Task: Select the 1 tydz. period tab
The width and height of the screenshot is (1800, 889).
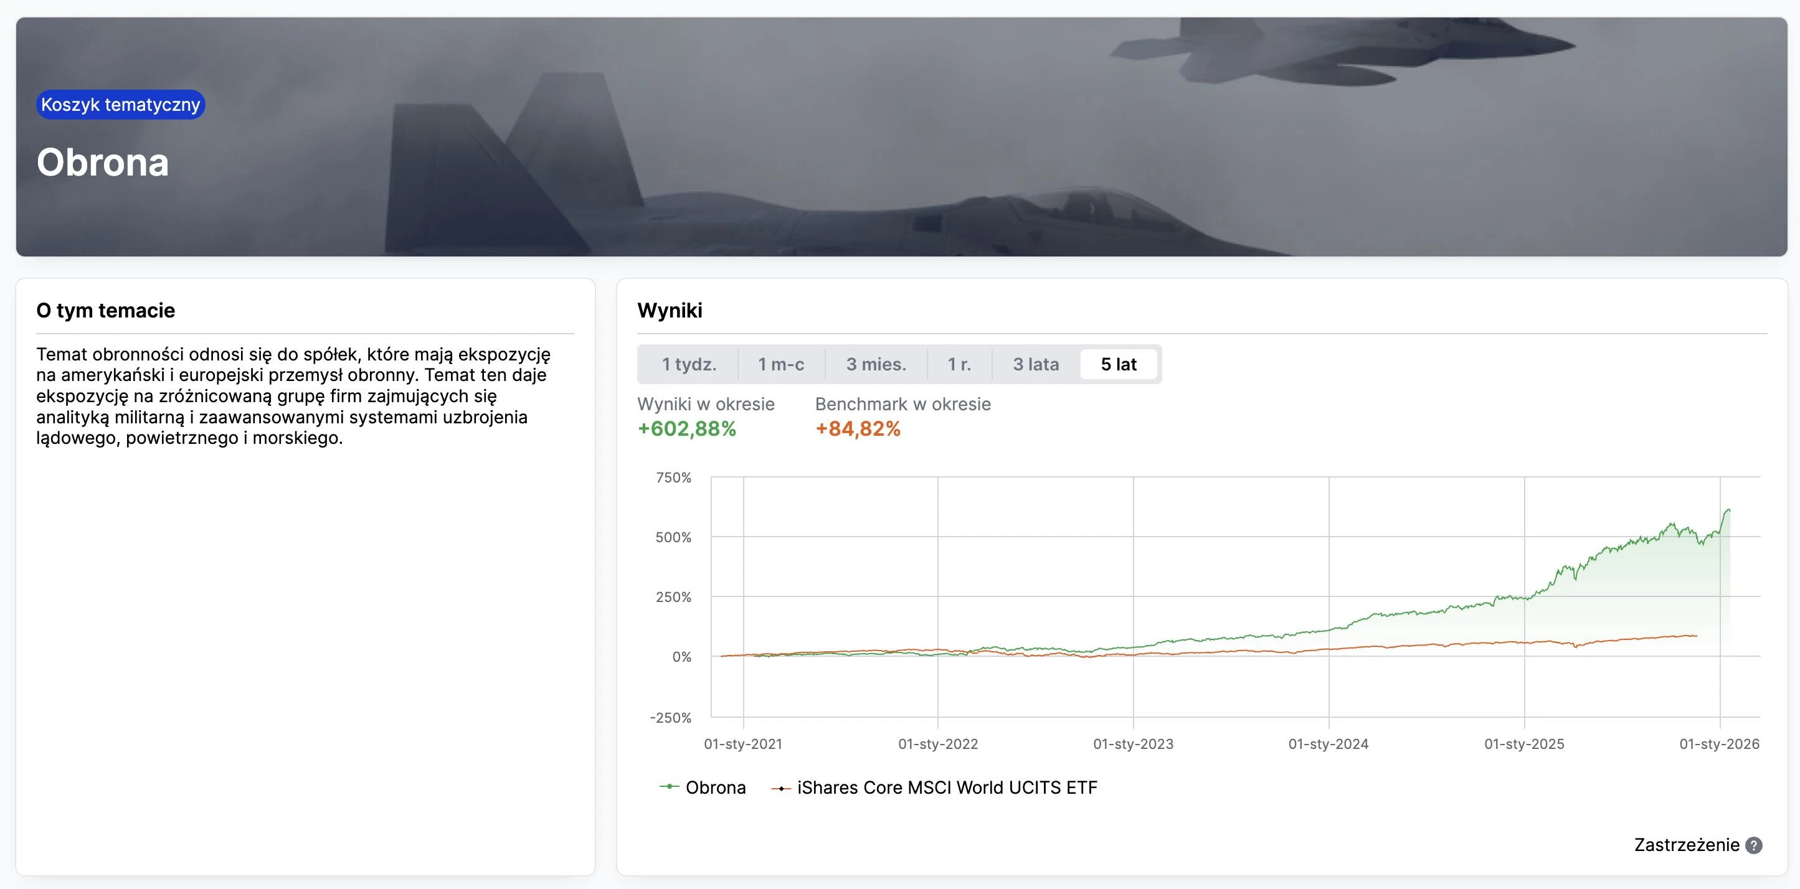Action: pyautogui.click(x=689, y=364)
